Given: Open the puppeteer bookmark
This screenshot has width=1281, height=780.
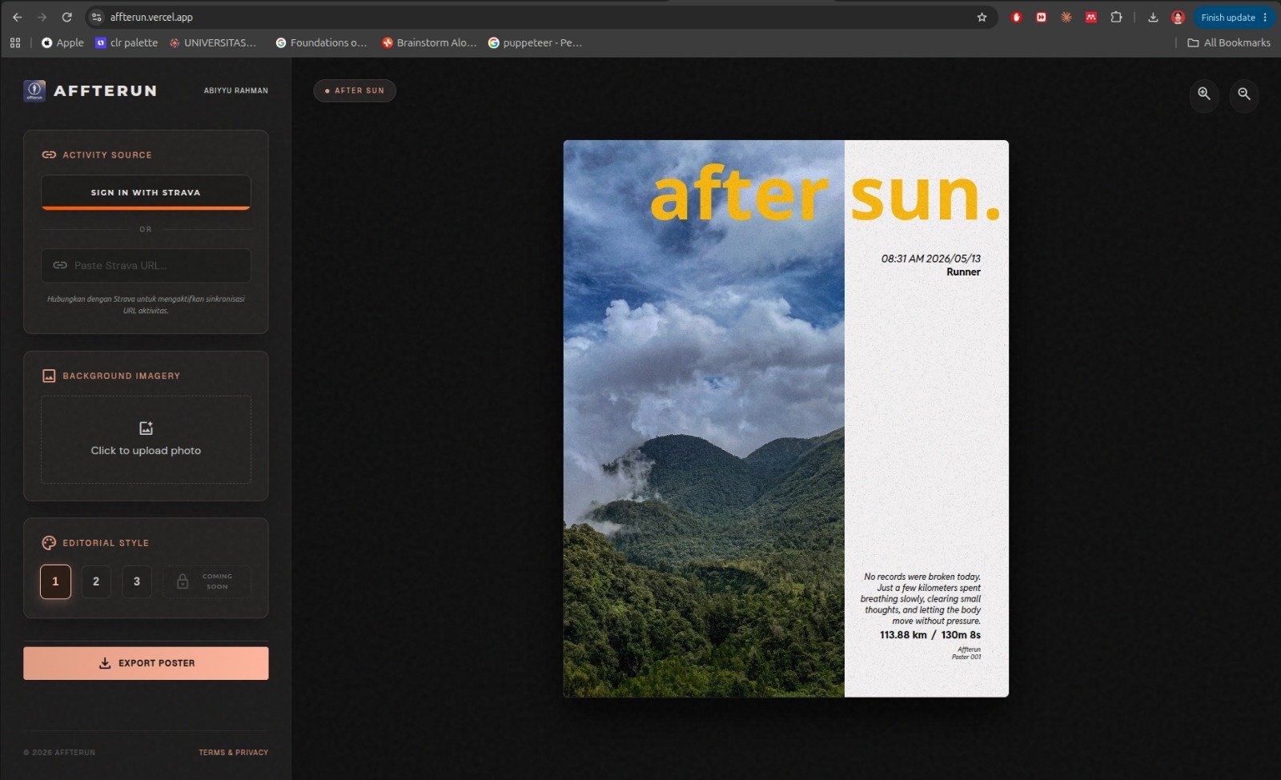Looking at the screenshot, I should tap(535, 42).
